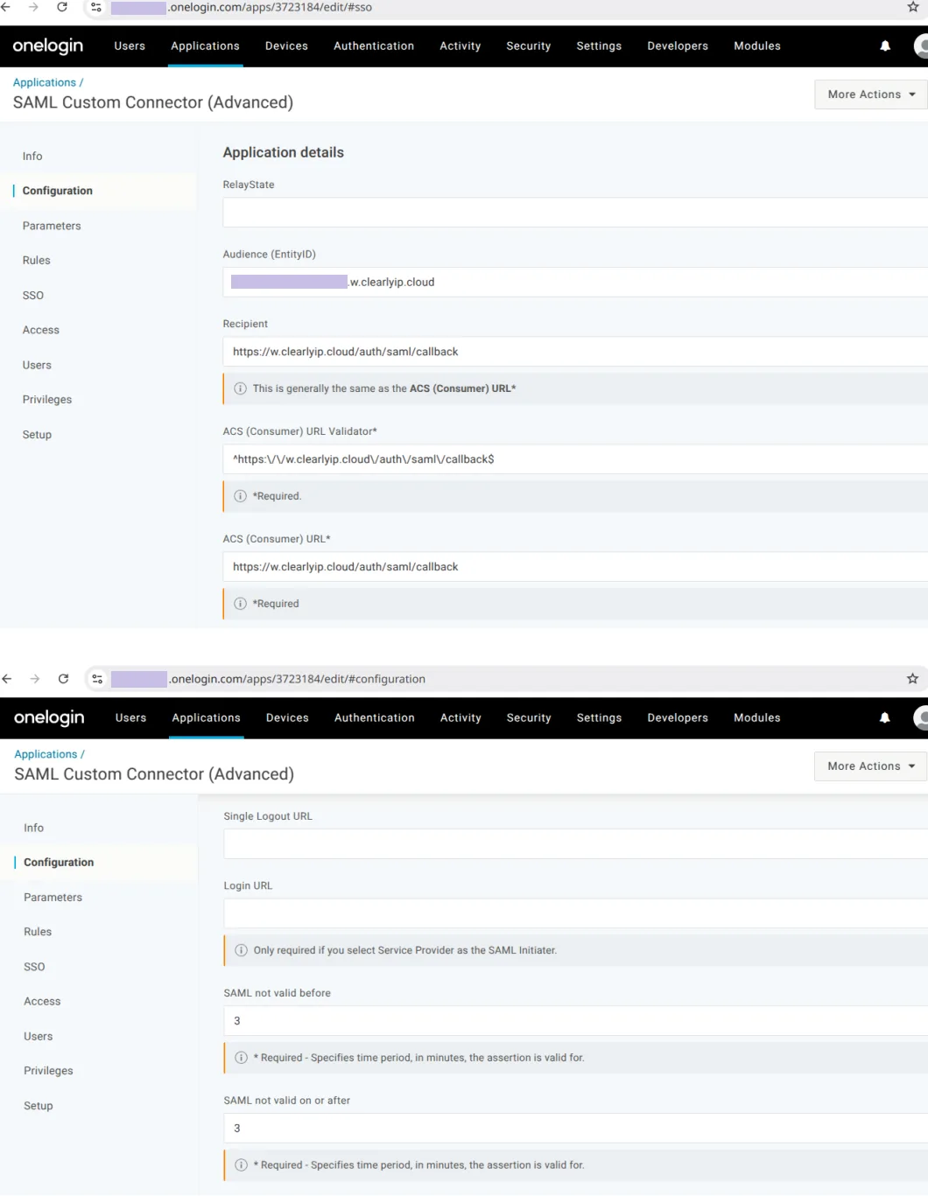Open Users in the #sso window's top navigation
This screenshot has width=928, height=1196.
(130, 46)
